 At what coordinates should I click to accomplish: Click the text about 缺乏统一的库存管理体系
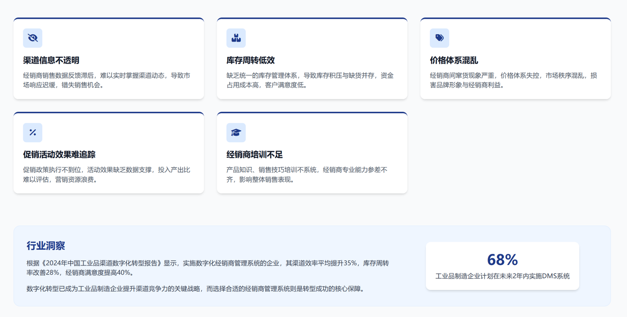point(310,80)
